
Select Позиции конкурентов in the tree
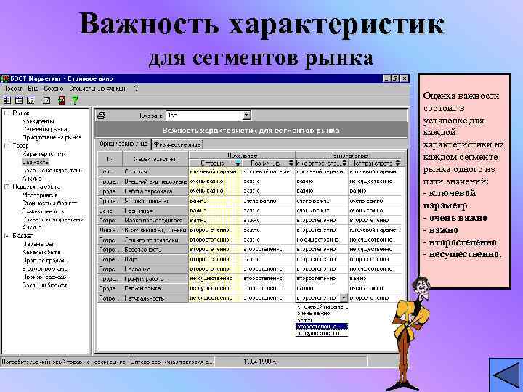coord(52,171)
